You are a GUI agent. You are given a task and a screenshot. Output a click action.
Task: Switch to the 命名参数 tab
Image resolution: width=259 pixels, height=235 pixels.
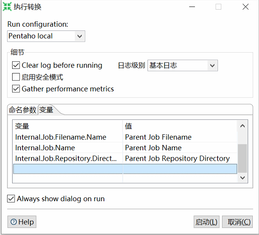[x=23, y=110]
